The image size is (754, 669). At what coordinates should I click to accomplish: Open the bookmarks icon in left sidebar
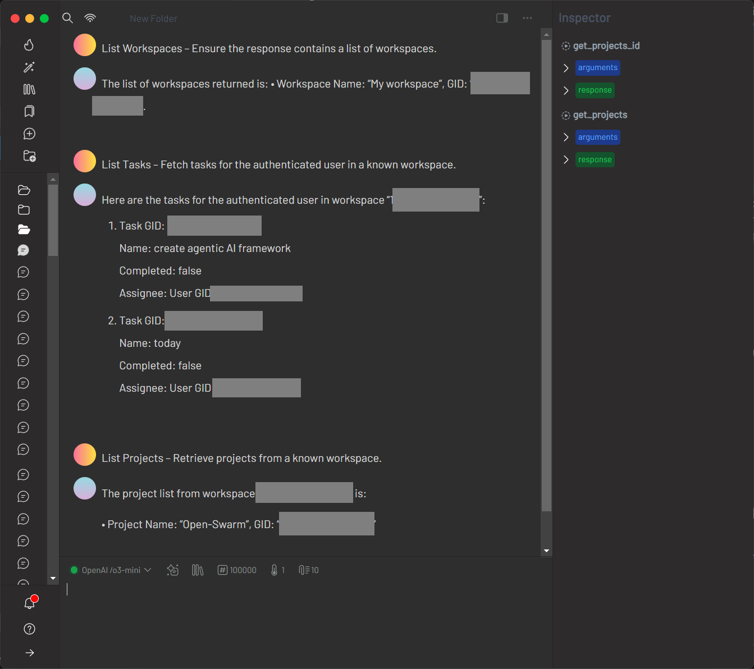29,111
